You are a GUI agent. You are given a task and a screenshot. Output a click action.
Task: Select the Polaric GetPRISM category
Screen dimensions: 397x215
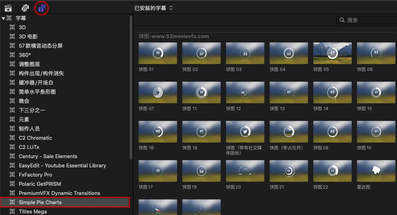coord(64,184)
